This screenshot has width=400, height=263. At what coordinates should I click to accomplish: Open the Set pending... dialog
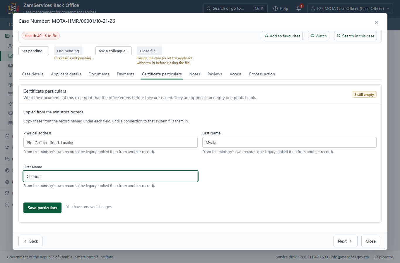(34, 51)
